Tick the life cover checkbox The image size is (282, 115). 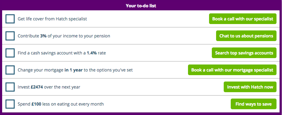coord(10,19)
